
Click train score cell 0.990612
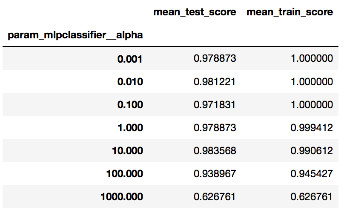pyautogui.click(x=312, y=150)
